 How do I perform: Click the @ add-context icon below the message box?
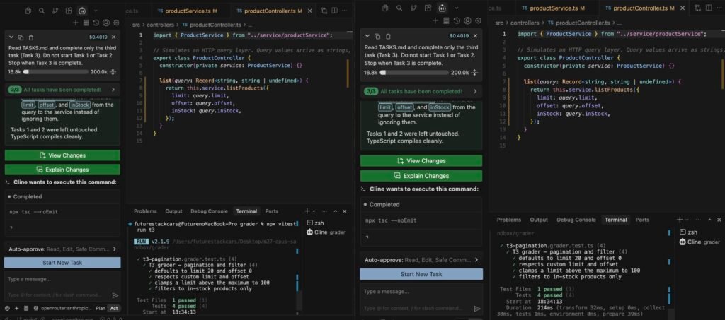click(x=7, y=308)
